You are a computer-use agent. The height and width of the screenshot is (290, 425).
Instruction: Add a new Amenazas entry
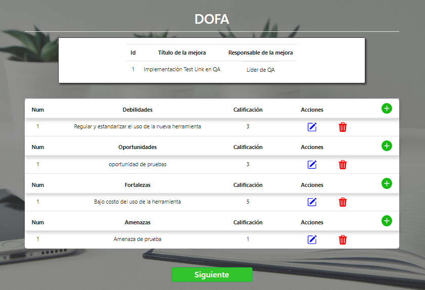pos(387,221)
